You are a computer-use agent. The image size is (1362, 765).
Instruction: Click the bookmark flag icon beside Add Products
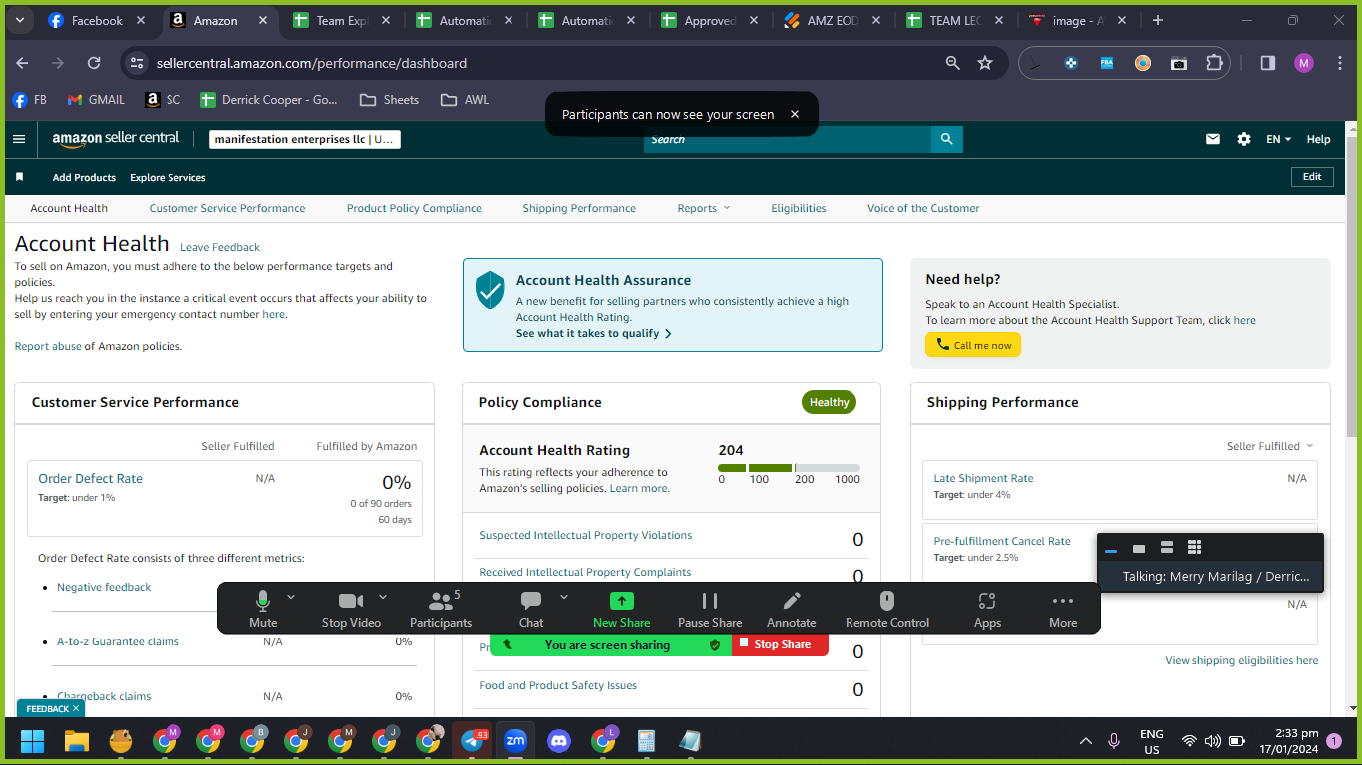tap(19, 177)
